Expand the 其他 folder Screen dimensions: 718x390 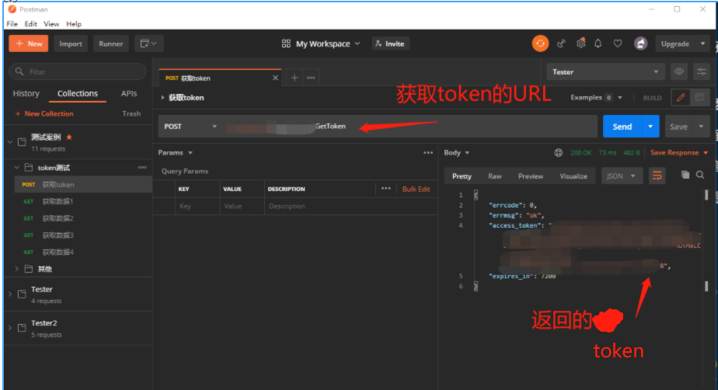[x=16, y=269]
